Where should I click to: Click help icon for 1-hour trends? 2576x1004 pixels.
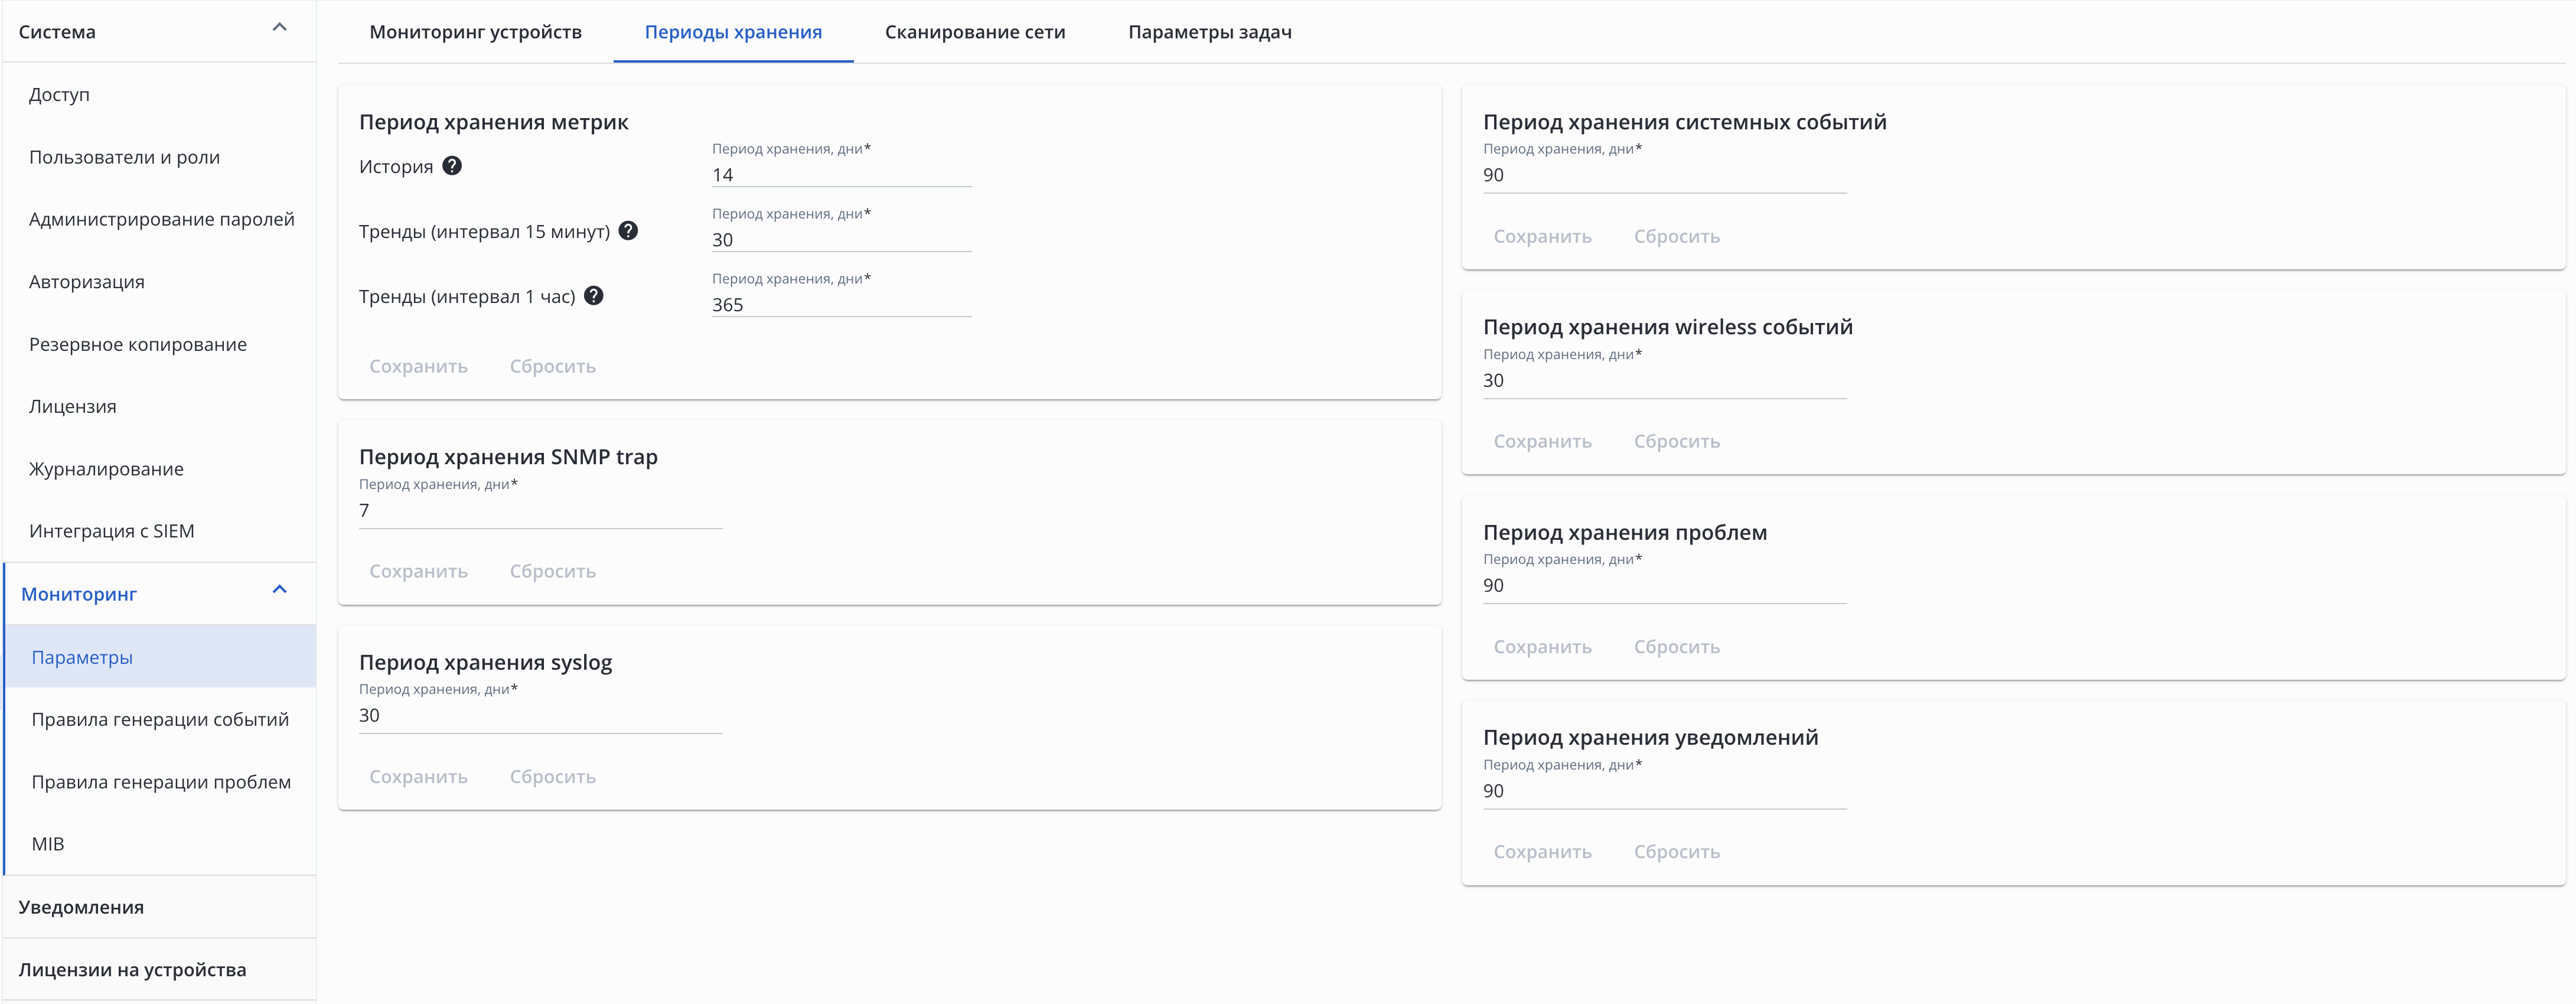[x=593, y=296]
